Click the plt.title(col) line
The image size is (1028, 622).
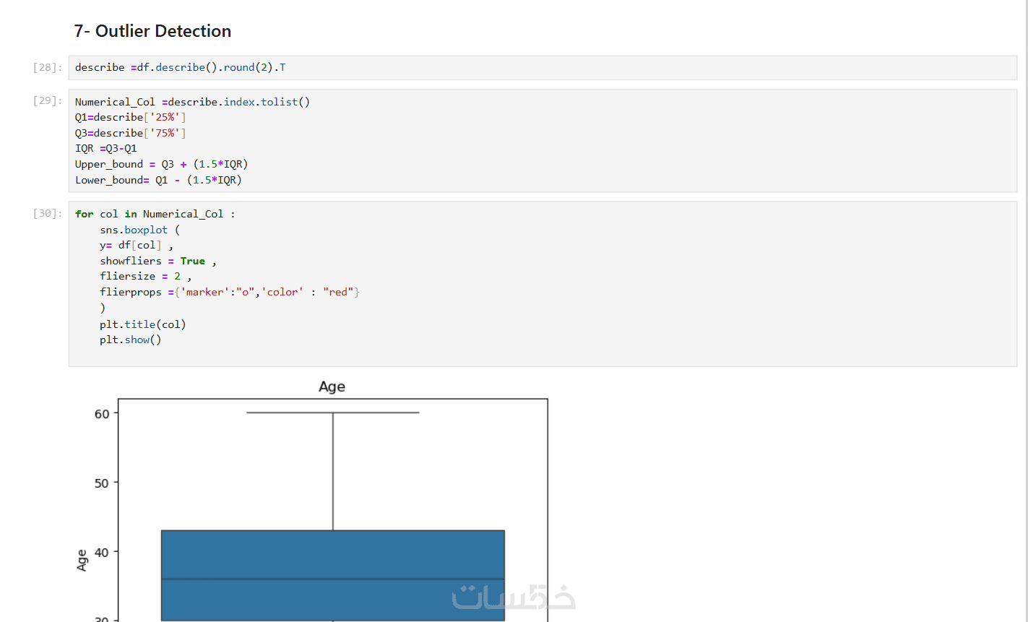coord(142,324)
